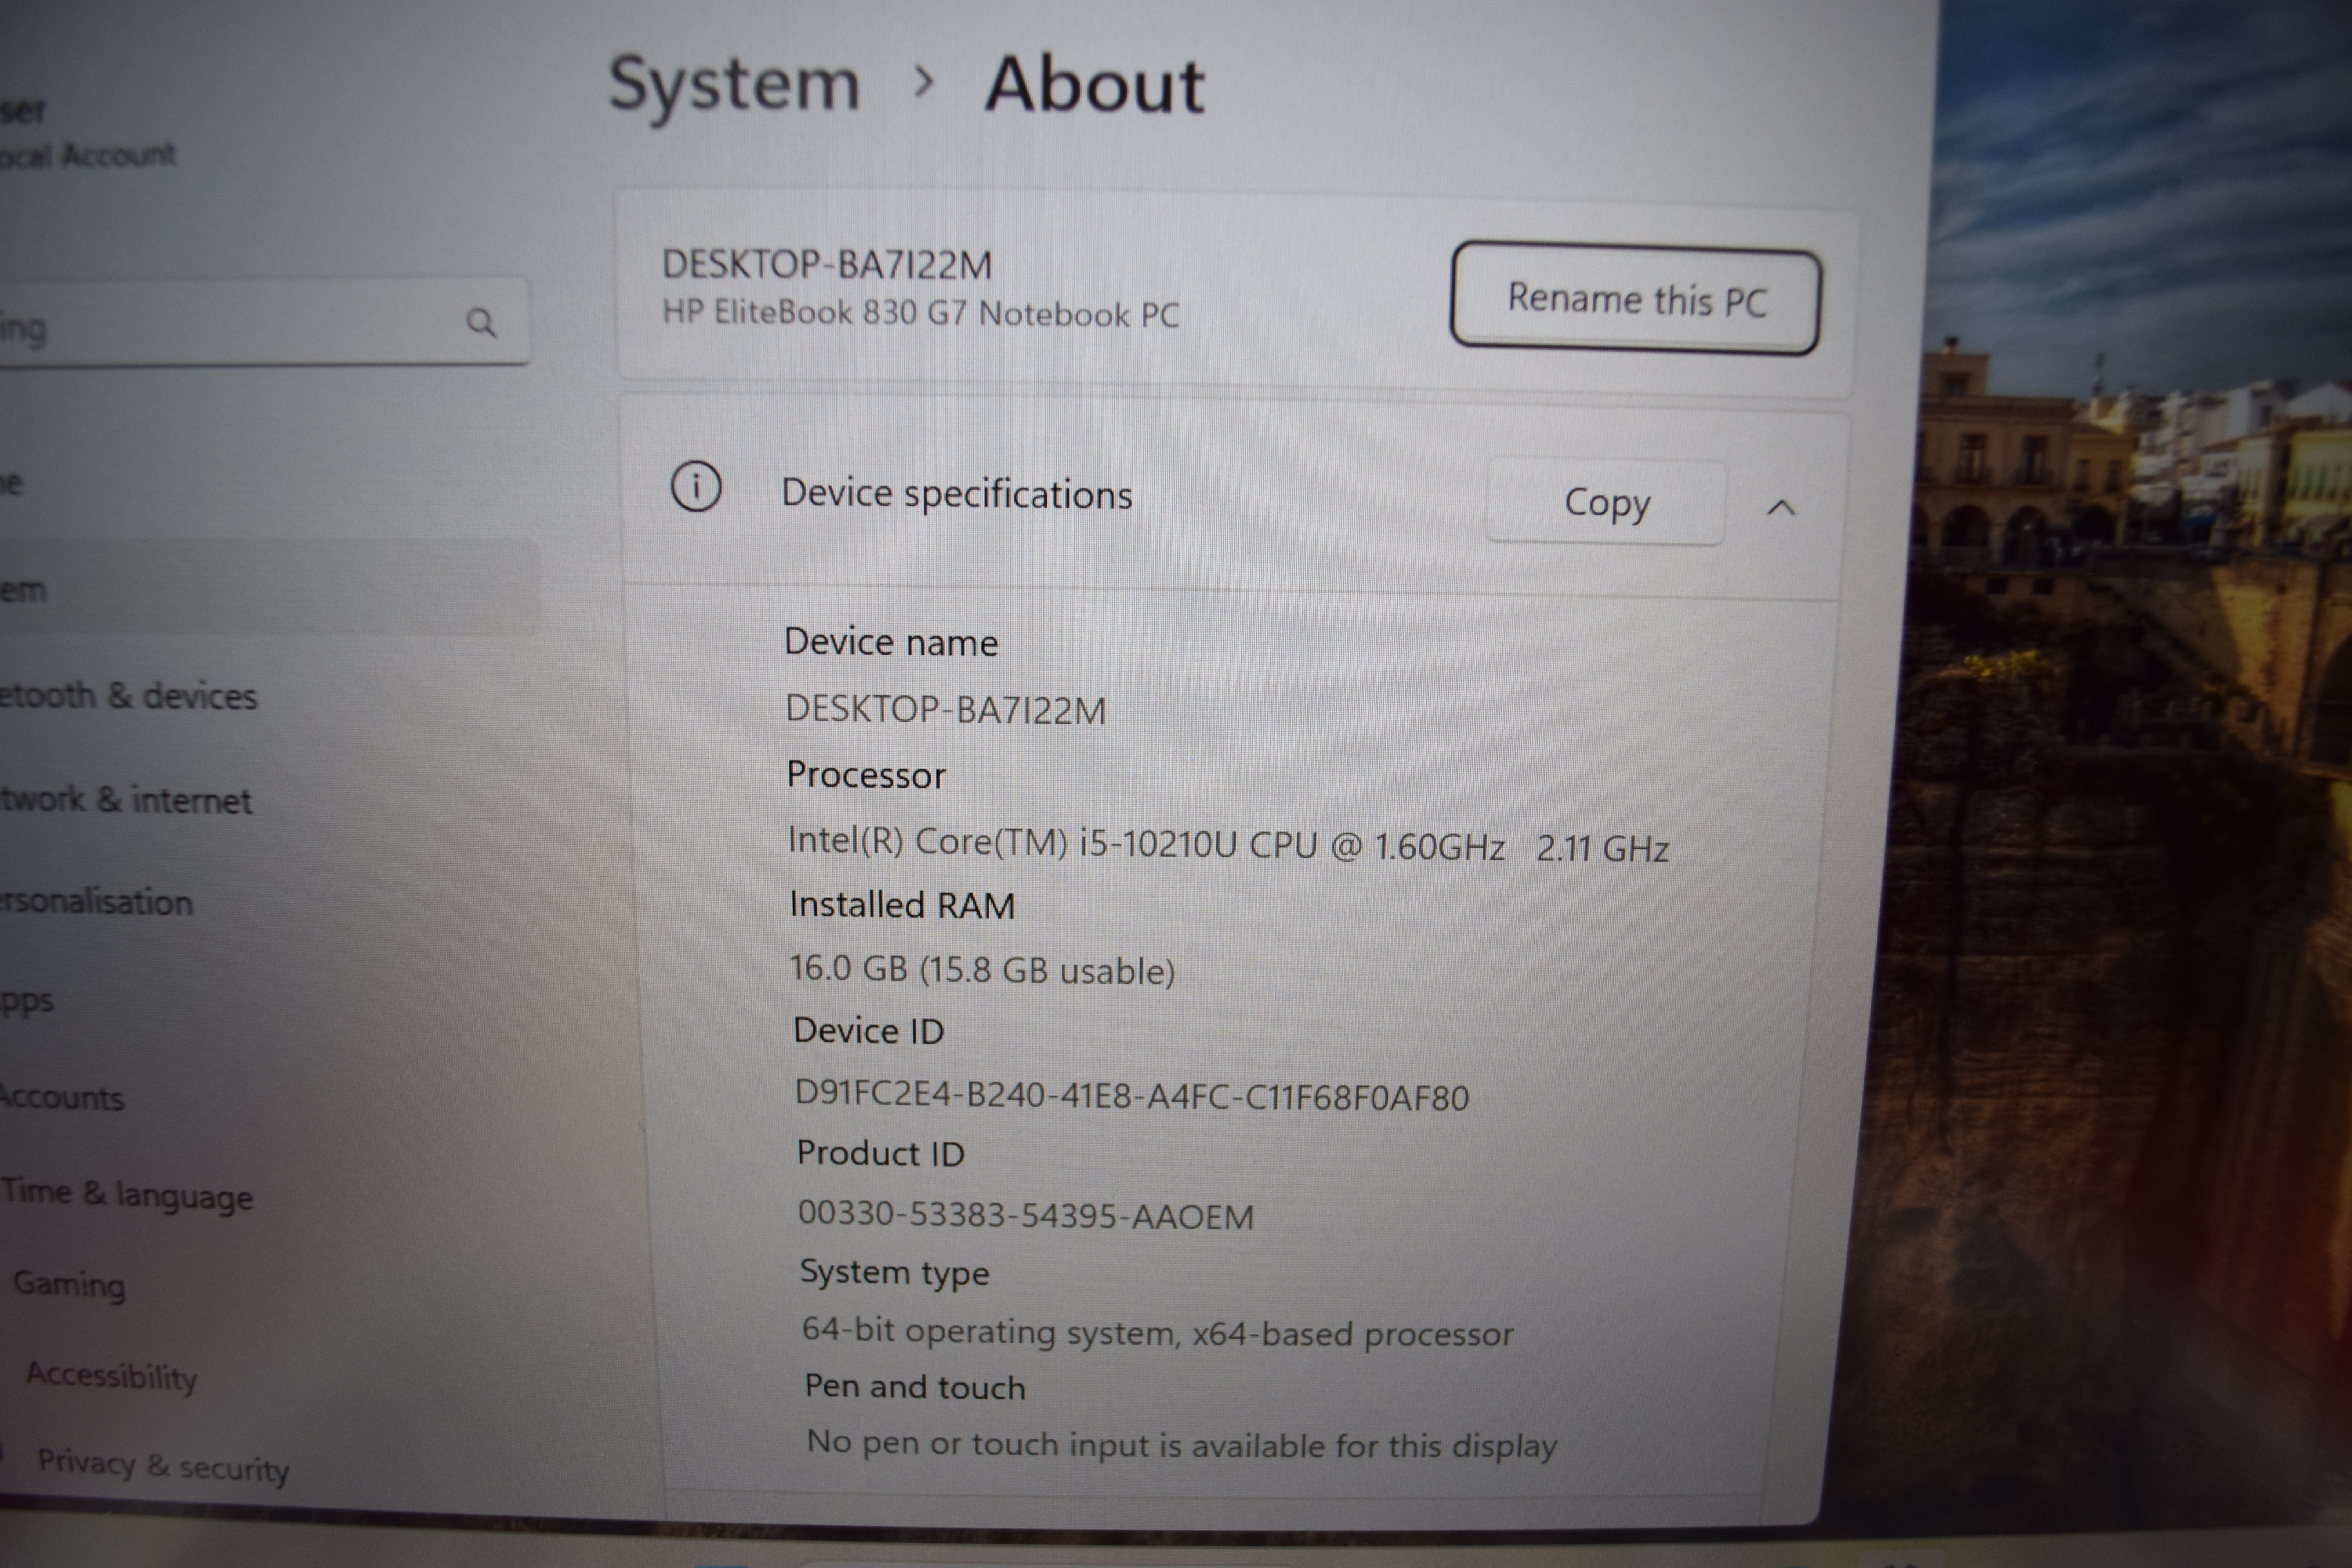The image size is (2352, 1568).
Task: Click DESKTOP-BA7I22M in the top PC card
Action: 827,265
